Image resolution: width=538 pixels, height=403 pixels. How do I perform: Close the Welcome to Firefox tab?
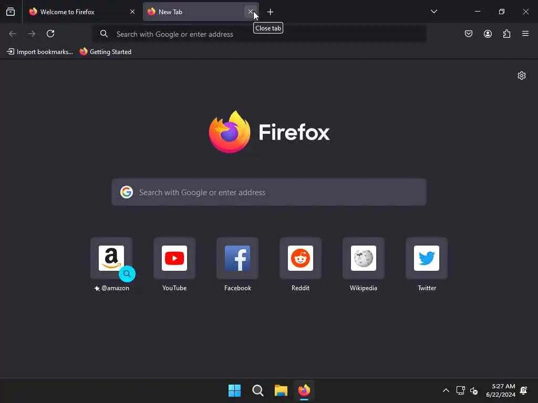pyautogui.click(x=132, y=12)
